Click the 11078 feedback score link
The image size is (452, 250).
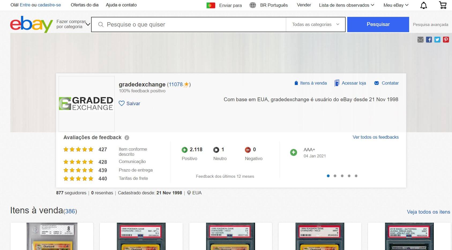[x=175, y=85]
